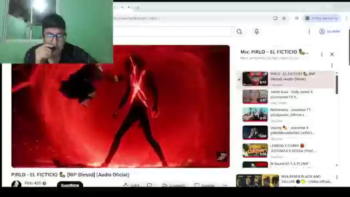Bookmark this page with the star icon
The height and width of the screenshot is (197, 350).
pos(284,18)
